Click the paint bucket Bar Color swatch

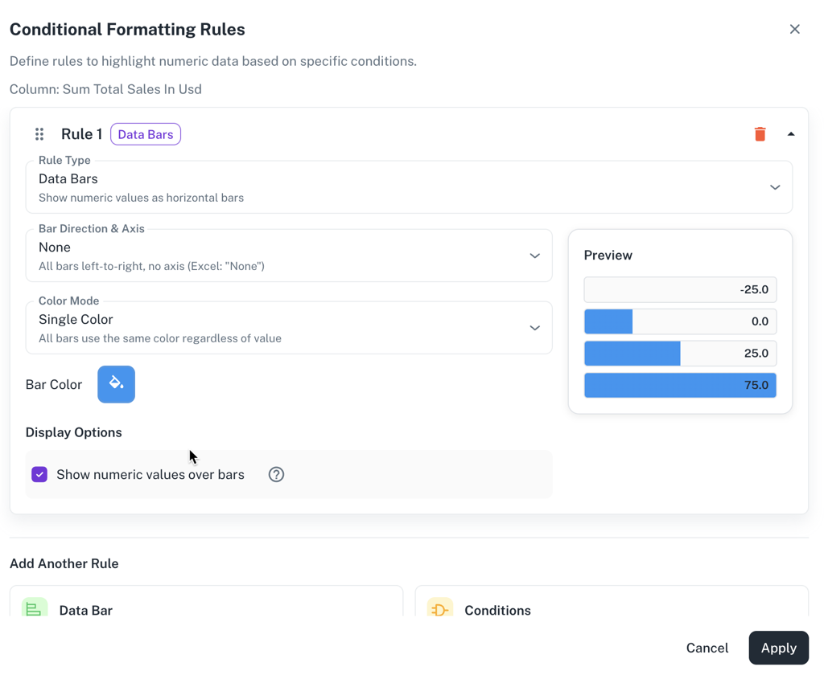tap(117, 384)
